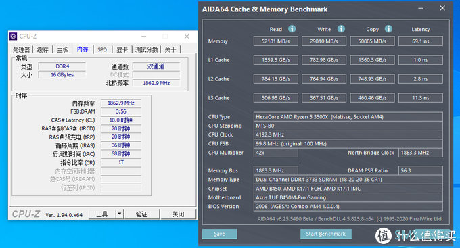This screenshot has width=460, height=248.
Task: Click the CPU Type field HexaCore AMD Ryzen 5 3500X
Action: click(x=348, y=117)
